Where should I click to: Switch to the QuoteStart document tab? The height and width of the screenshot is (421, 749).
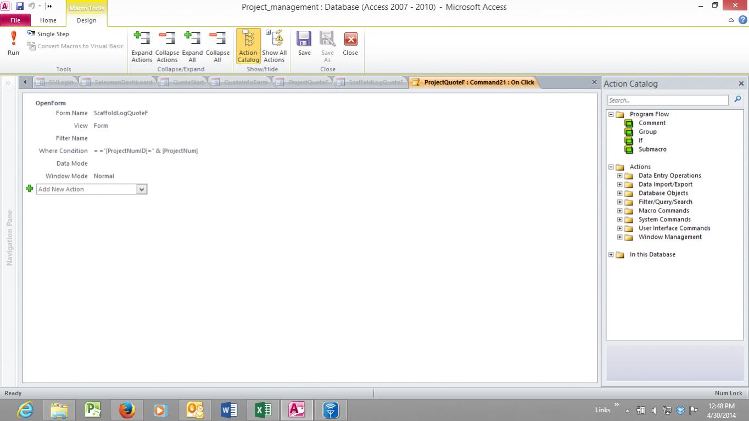click(x=183, y=82)
